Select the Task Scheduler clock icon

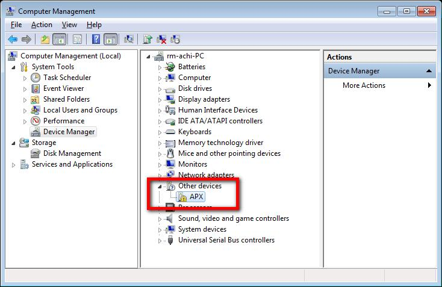tap(36, 78)
